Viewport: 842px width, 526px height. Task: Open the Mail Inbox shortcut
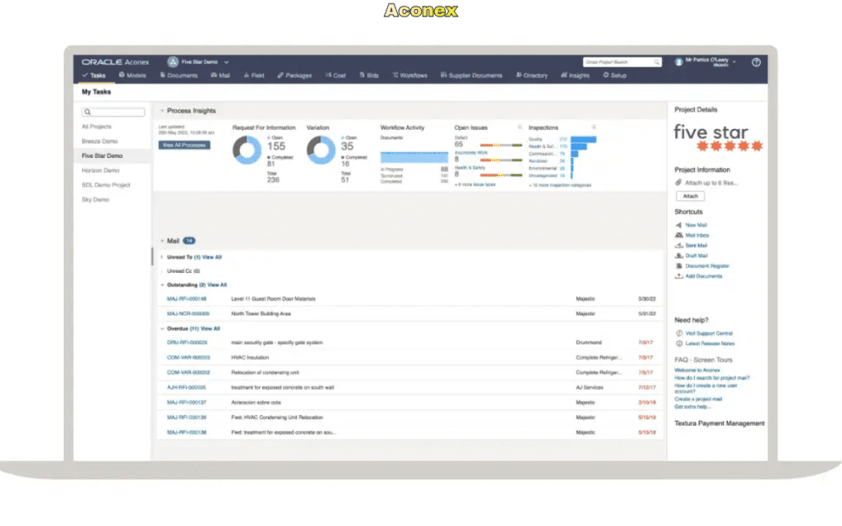[x=699, y=234]
